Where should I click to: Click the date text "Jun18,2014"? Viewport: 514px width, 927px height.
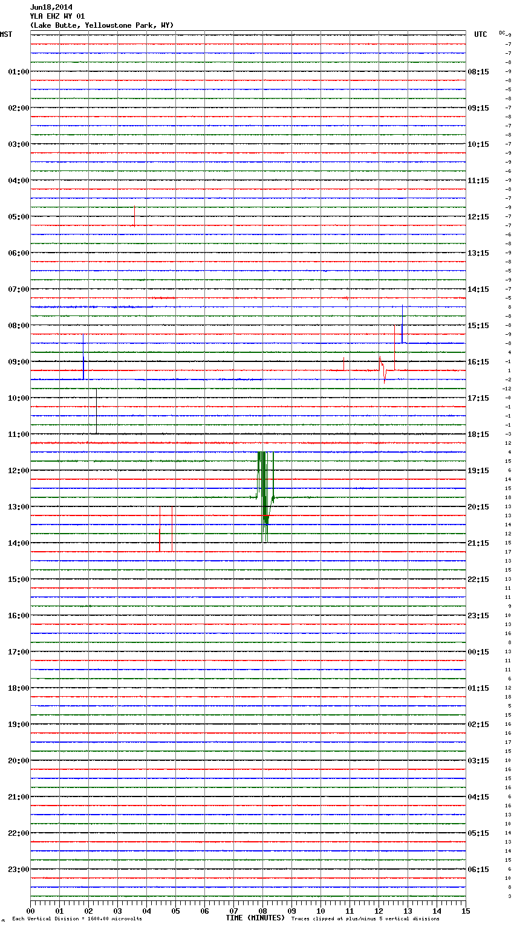point(51,7)
